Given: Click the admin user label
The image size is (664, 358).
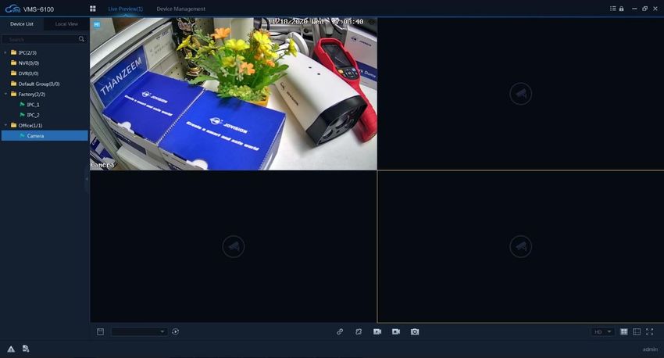Looking at the screenshot, I should (x=650, y=349).
